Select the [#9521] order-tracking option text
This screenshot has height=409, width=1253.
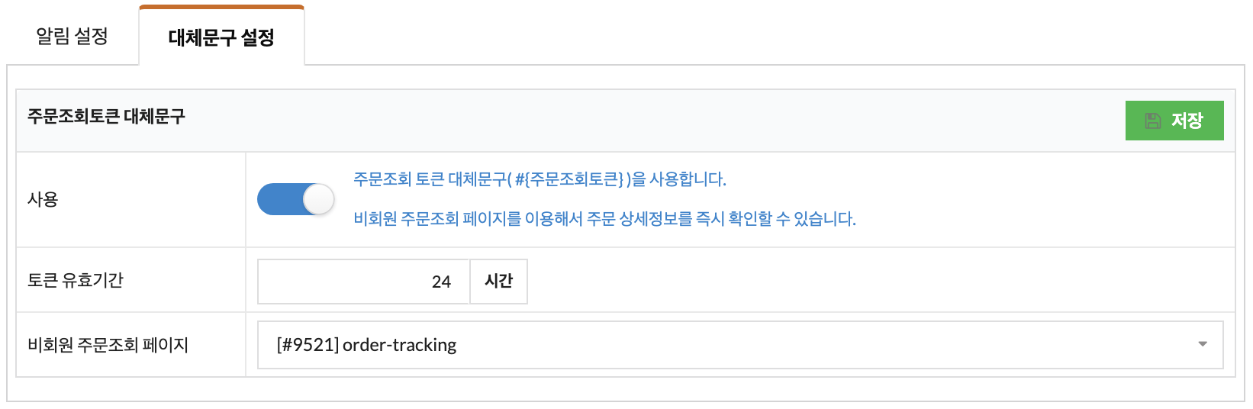click(366, 345)
